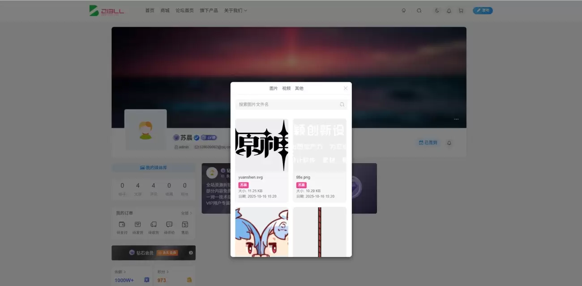
Task: Select the 图片 tab in media dialog
Action: (x=274, y=88)
